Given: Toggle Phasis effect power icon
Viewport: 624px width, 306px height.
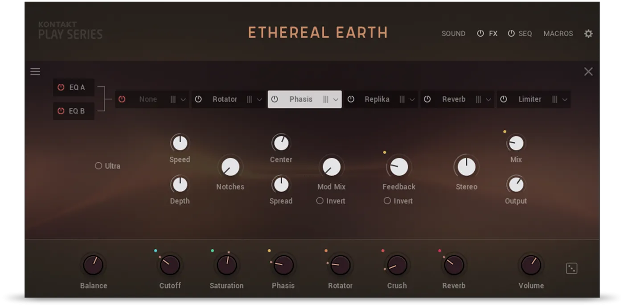Looking at the screenshot, I should coord(275,99).
